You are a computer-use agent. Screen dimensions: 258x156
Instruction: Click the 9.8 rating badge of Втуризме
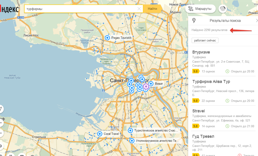click(196, 71)
